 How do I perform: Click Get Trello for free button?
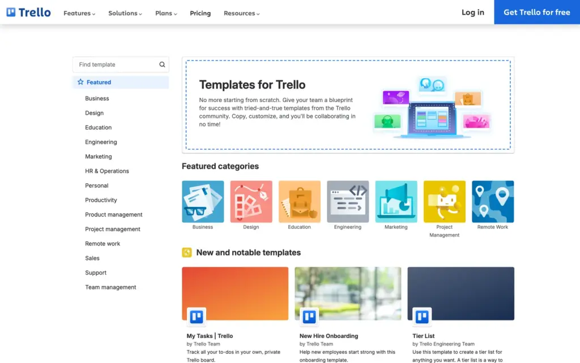coord(537,12)
